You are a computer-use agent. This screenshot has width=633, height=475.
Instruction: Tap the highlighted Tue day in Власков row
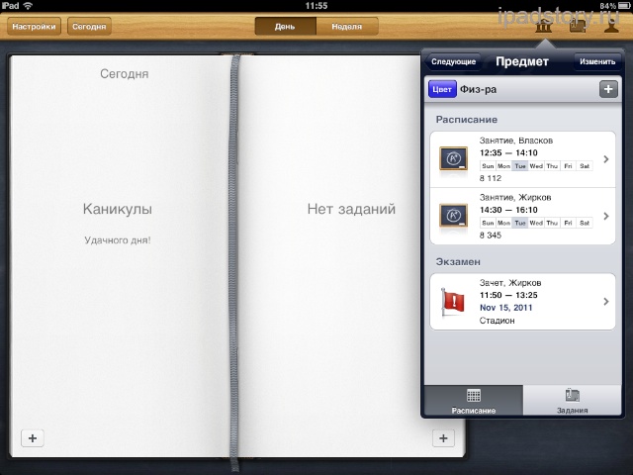pyautogui.click(x=520, y=166)
